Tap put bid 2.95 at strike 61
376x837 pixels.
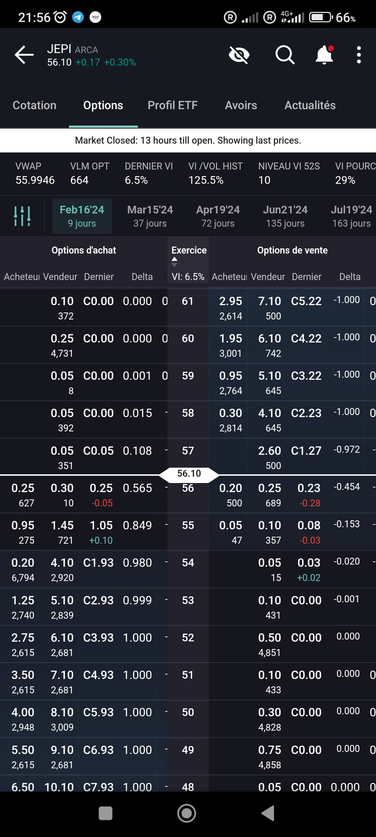point(230,301)
